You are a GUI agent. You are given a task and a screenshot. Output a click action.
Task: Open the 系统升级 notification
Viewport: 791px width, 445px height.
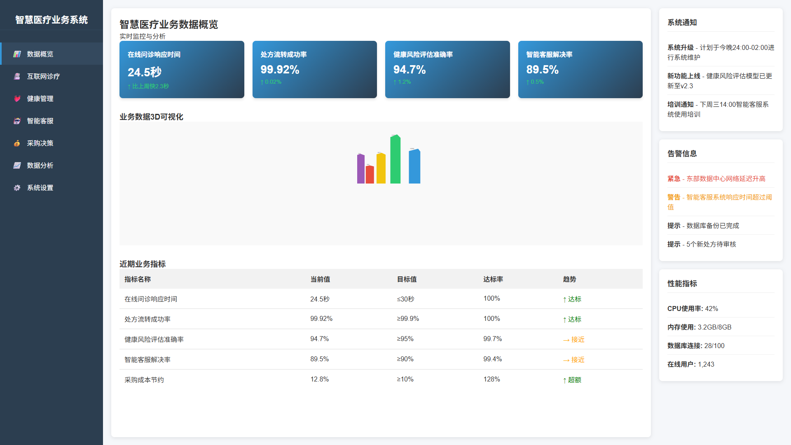[x=721, y=52]
